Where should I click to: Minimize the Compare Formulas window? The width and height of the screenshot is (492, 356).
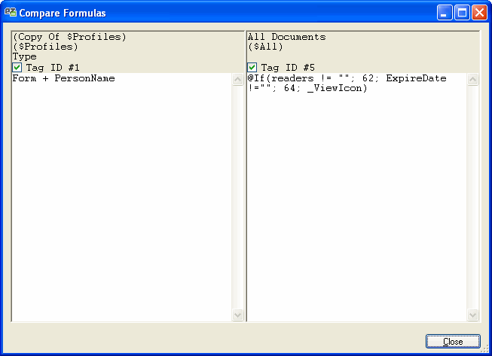click(x=445, y=12)
